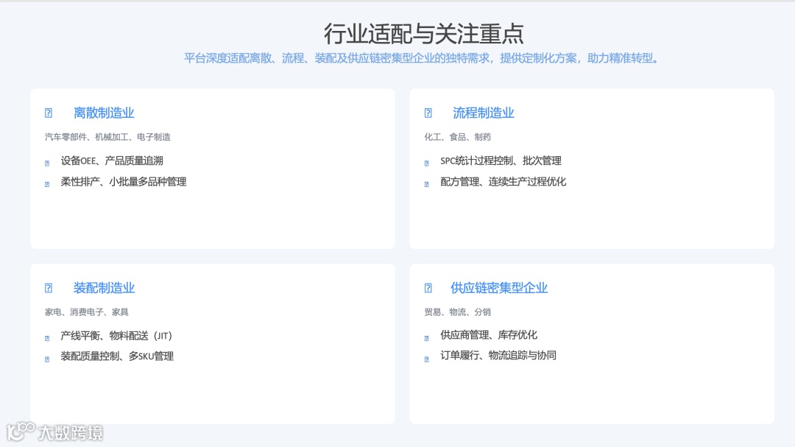Select the 离散制造业 card title
Screen dimensions: 795x447
[x=104, y=113]
